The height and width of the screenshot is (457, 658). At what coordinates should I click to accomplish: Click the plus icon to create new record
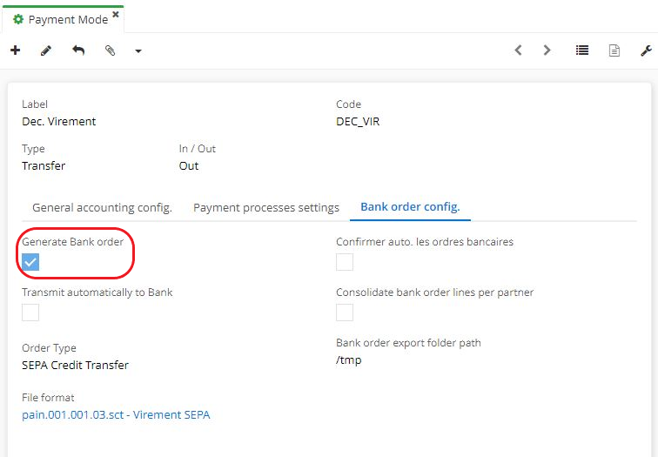point(15,50)
